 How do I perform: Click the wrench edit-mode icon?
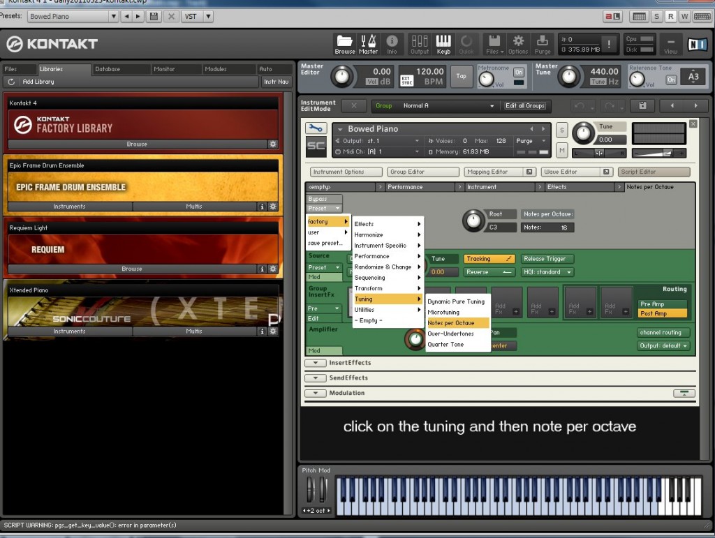(316, 128)
